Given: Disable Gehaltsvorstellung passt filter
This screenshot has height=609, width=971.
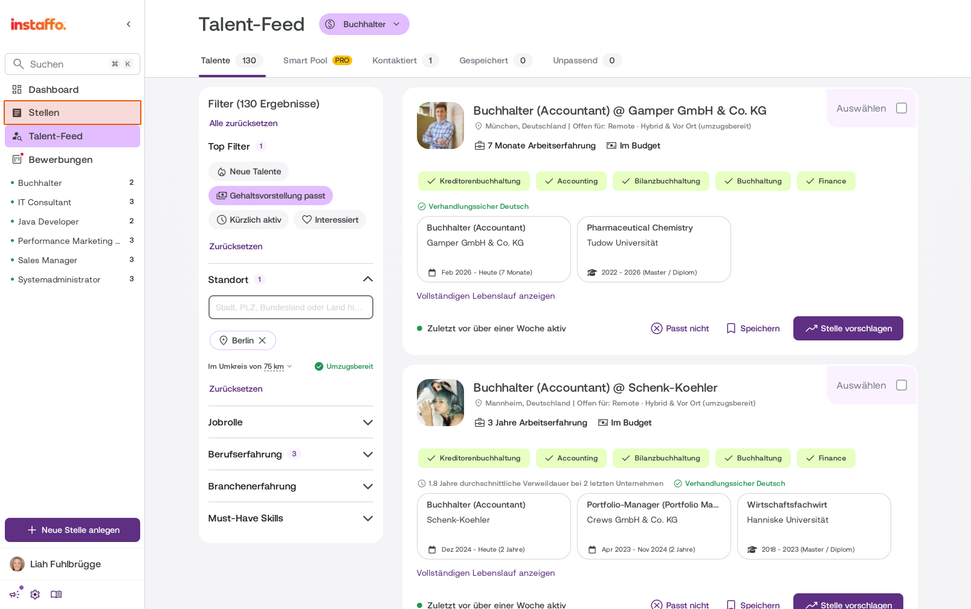Looking at the screenshot, I should click(x=271, y=196).
